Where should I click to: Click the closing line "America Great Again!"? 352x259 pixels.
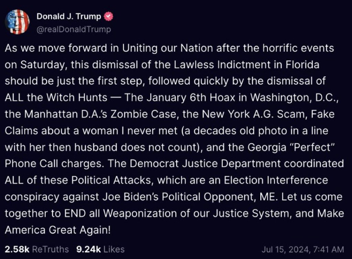(x=58, y=229)
